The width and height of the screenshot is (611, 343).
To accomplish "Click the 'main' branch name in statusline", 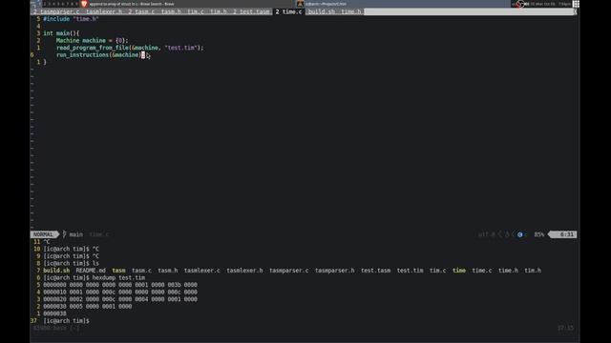I will 76,234.
